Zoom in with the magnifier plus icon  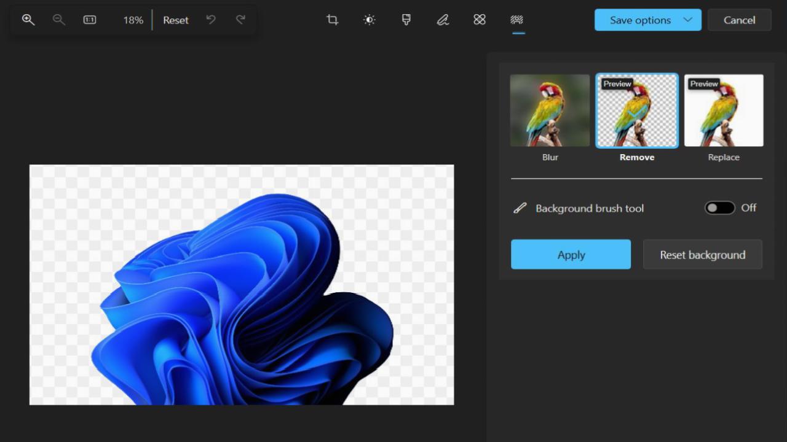point(28,20)
